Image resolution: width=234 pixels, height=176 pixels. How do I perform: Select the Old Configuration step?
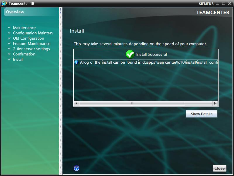coord(28,38)
